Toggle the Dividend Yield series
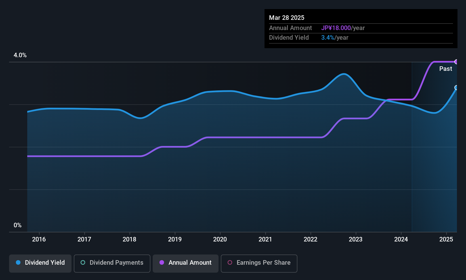The width and height of the screenshot is (466, 280). 40,264
